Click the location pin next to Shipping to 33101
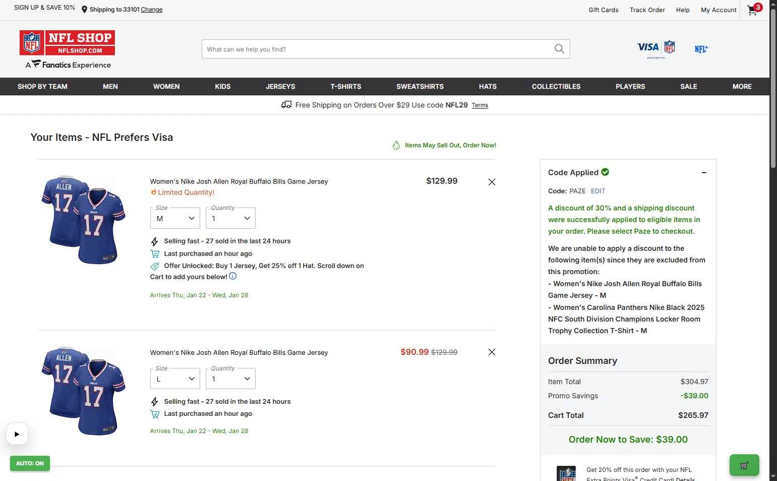 84,10
